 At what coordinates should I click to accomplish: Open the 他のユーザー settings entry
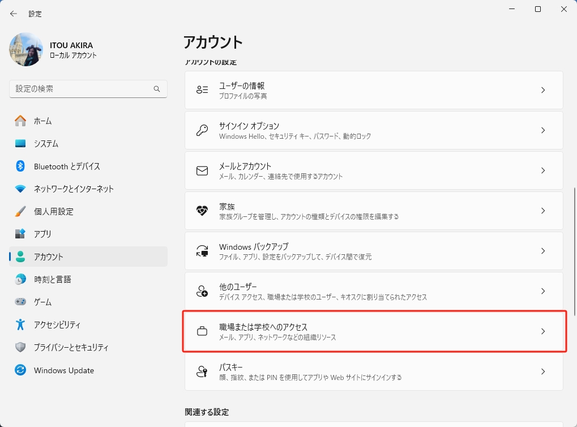tap(374, 291)
